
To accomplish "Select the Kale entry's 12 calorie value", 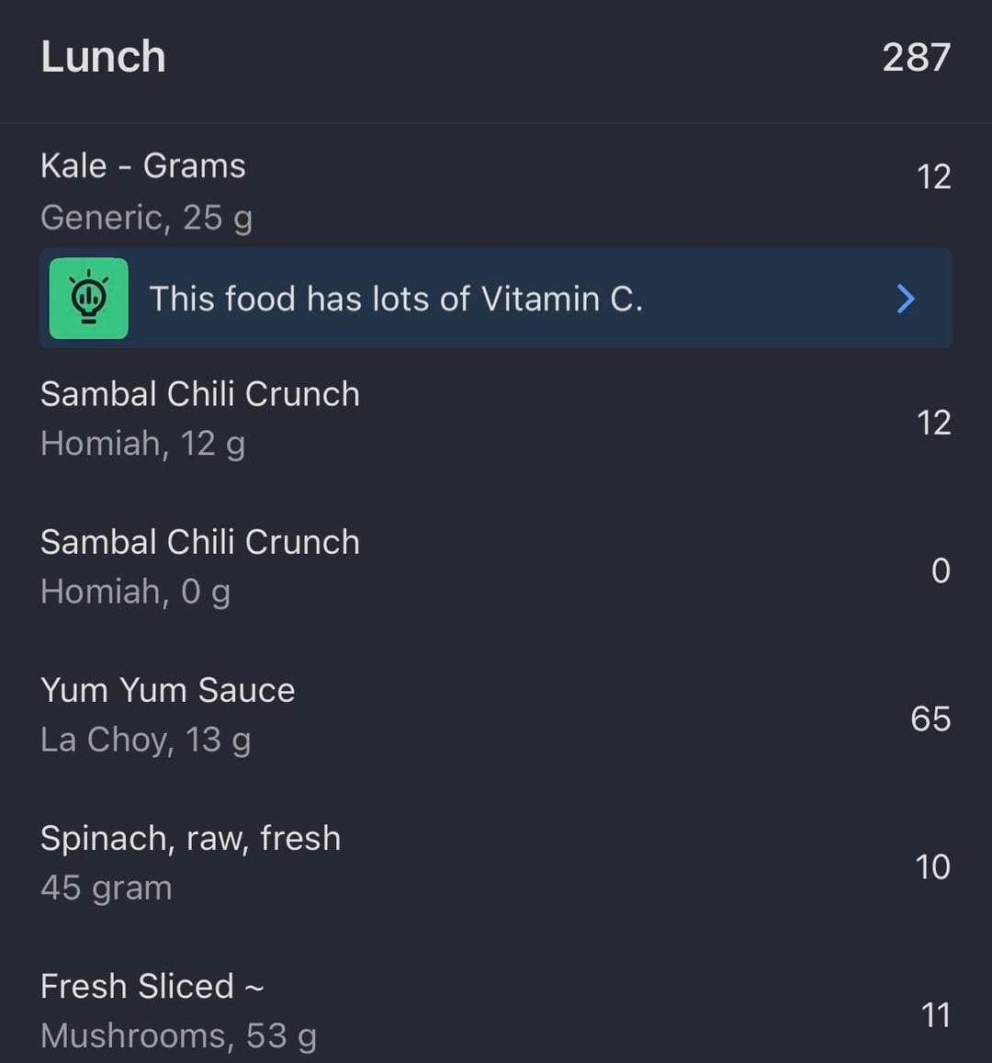I will click(x=933, y=176).
